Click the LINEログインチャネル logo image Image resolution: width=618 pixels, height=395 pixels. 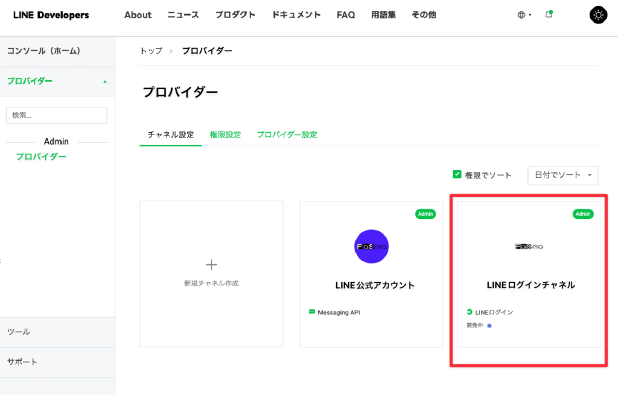coord(530,246)
